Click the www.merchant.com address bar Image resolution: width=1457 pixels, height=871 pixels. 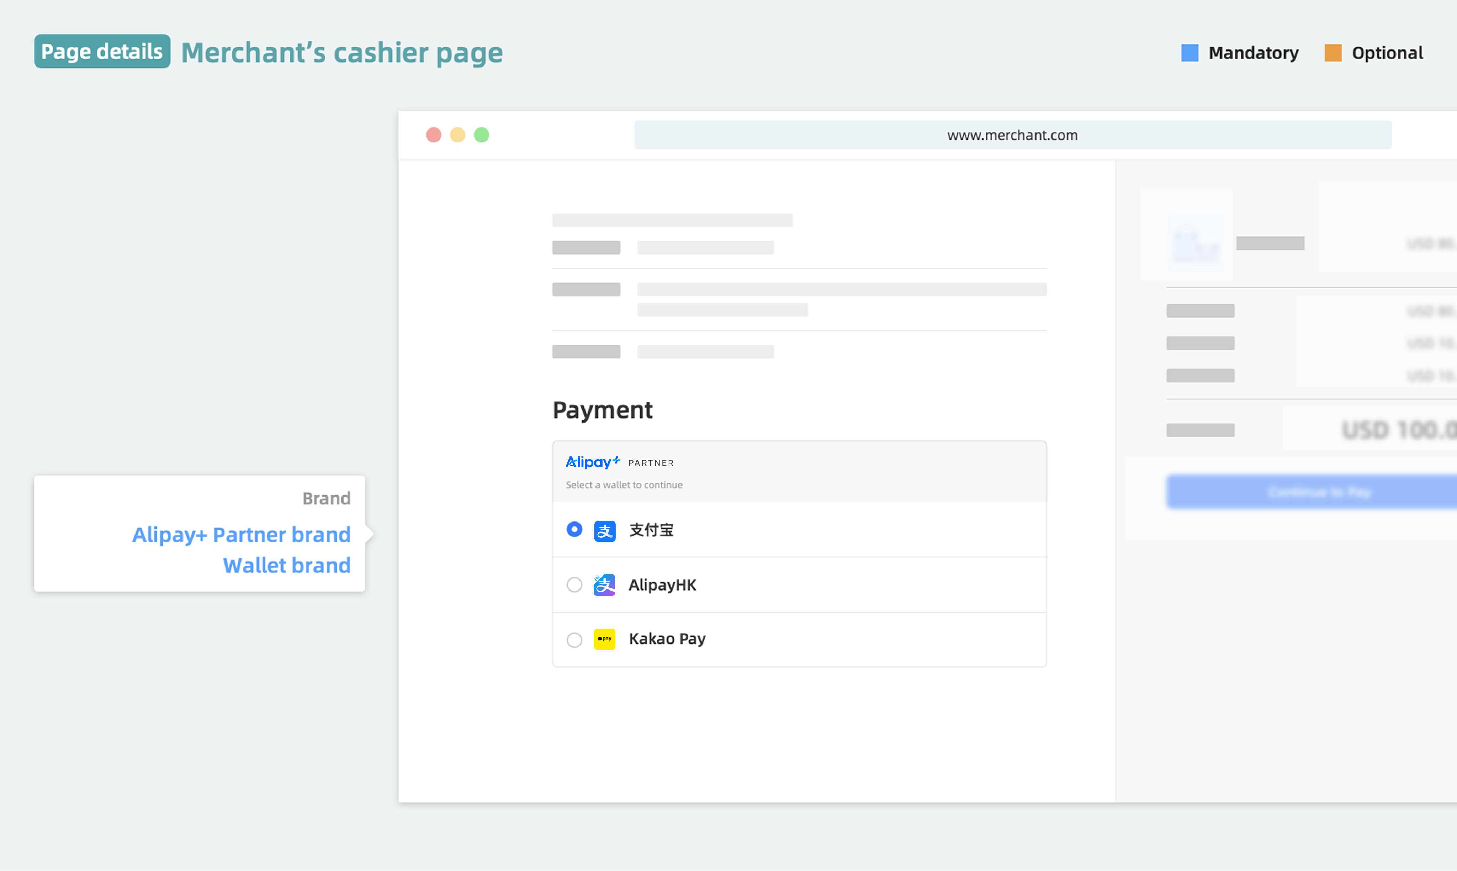pos(1012,135)
